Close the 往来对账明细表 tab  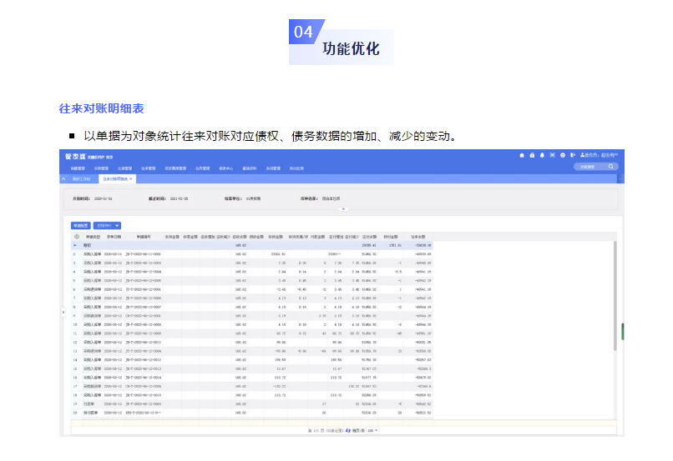tap(131, 178)
